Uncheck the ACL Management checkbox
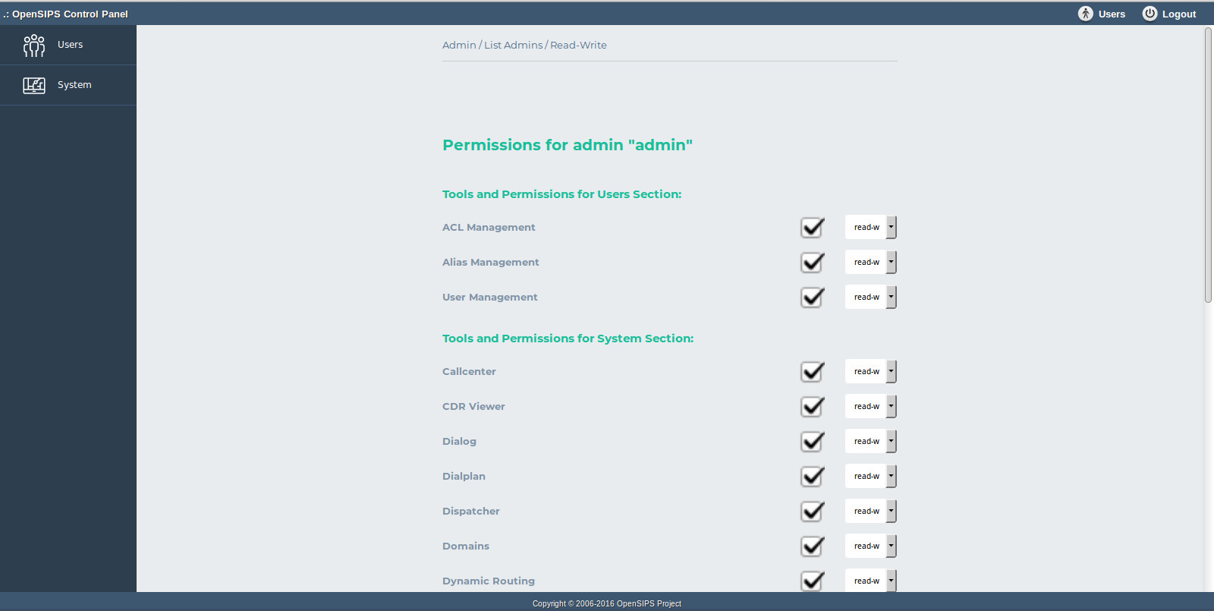 click(x=813, y=227)
